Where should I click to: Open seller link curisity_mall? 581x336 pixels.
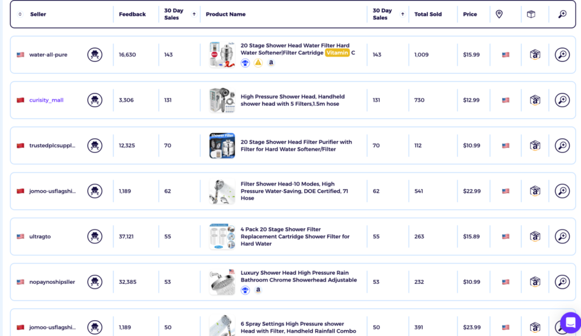pyautogui.click(x=47, y=100)
